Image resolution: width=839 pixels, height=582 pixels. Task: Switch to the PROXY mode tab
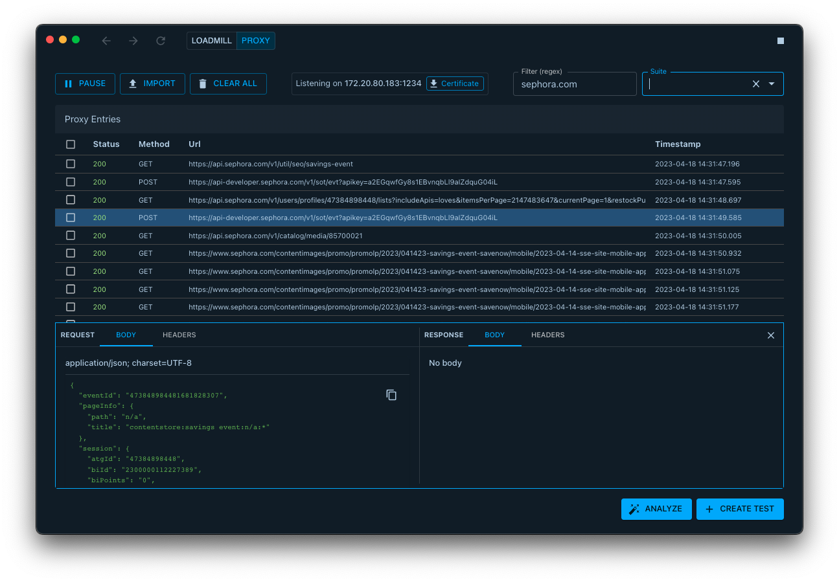tap(256, 41)
